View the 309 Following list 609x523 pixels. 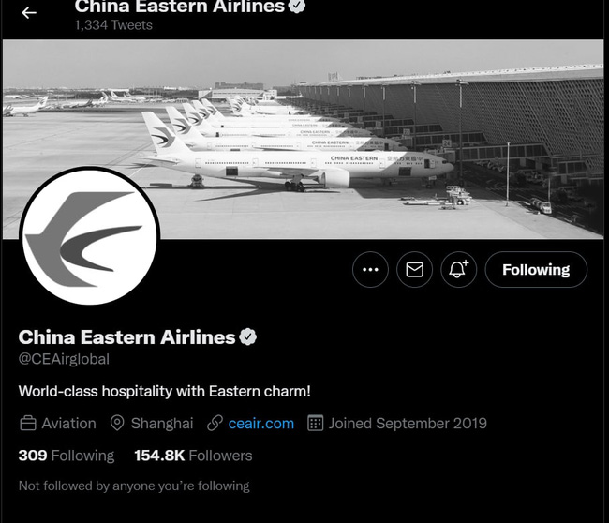point(66,456)
